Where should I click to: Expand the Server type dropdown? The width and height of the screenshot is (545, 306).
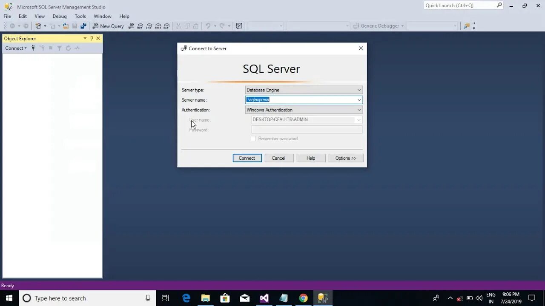[359, 90]
